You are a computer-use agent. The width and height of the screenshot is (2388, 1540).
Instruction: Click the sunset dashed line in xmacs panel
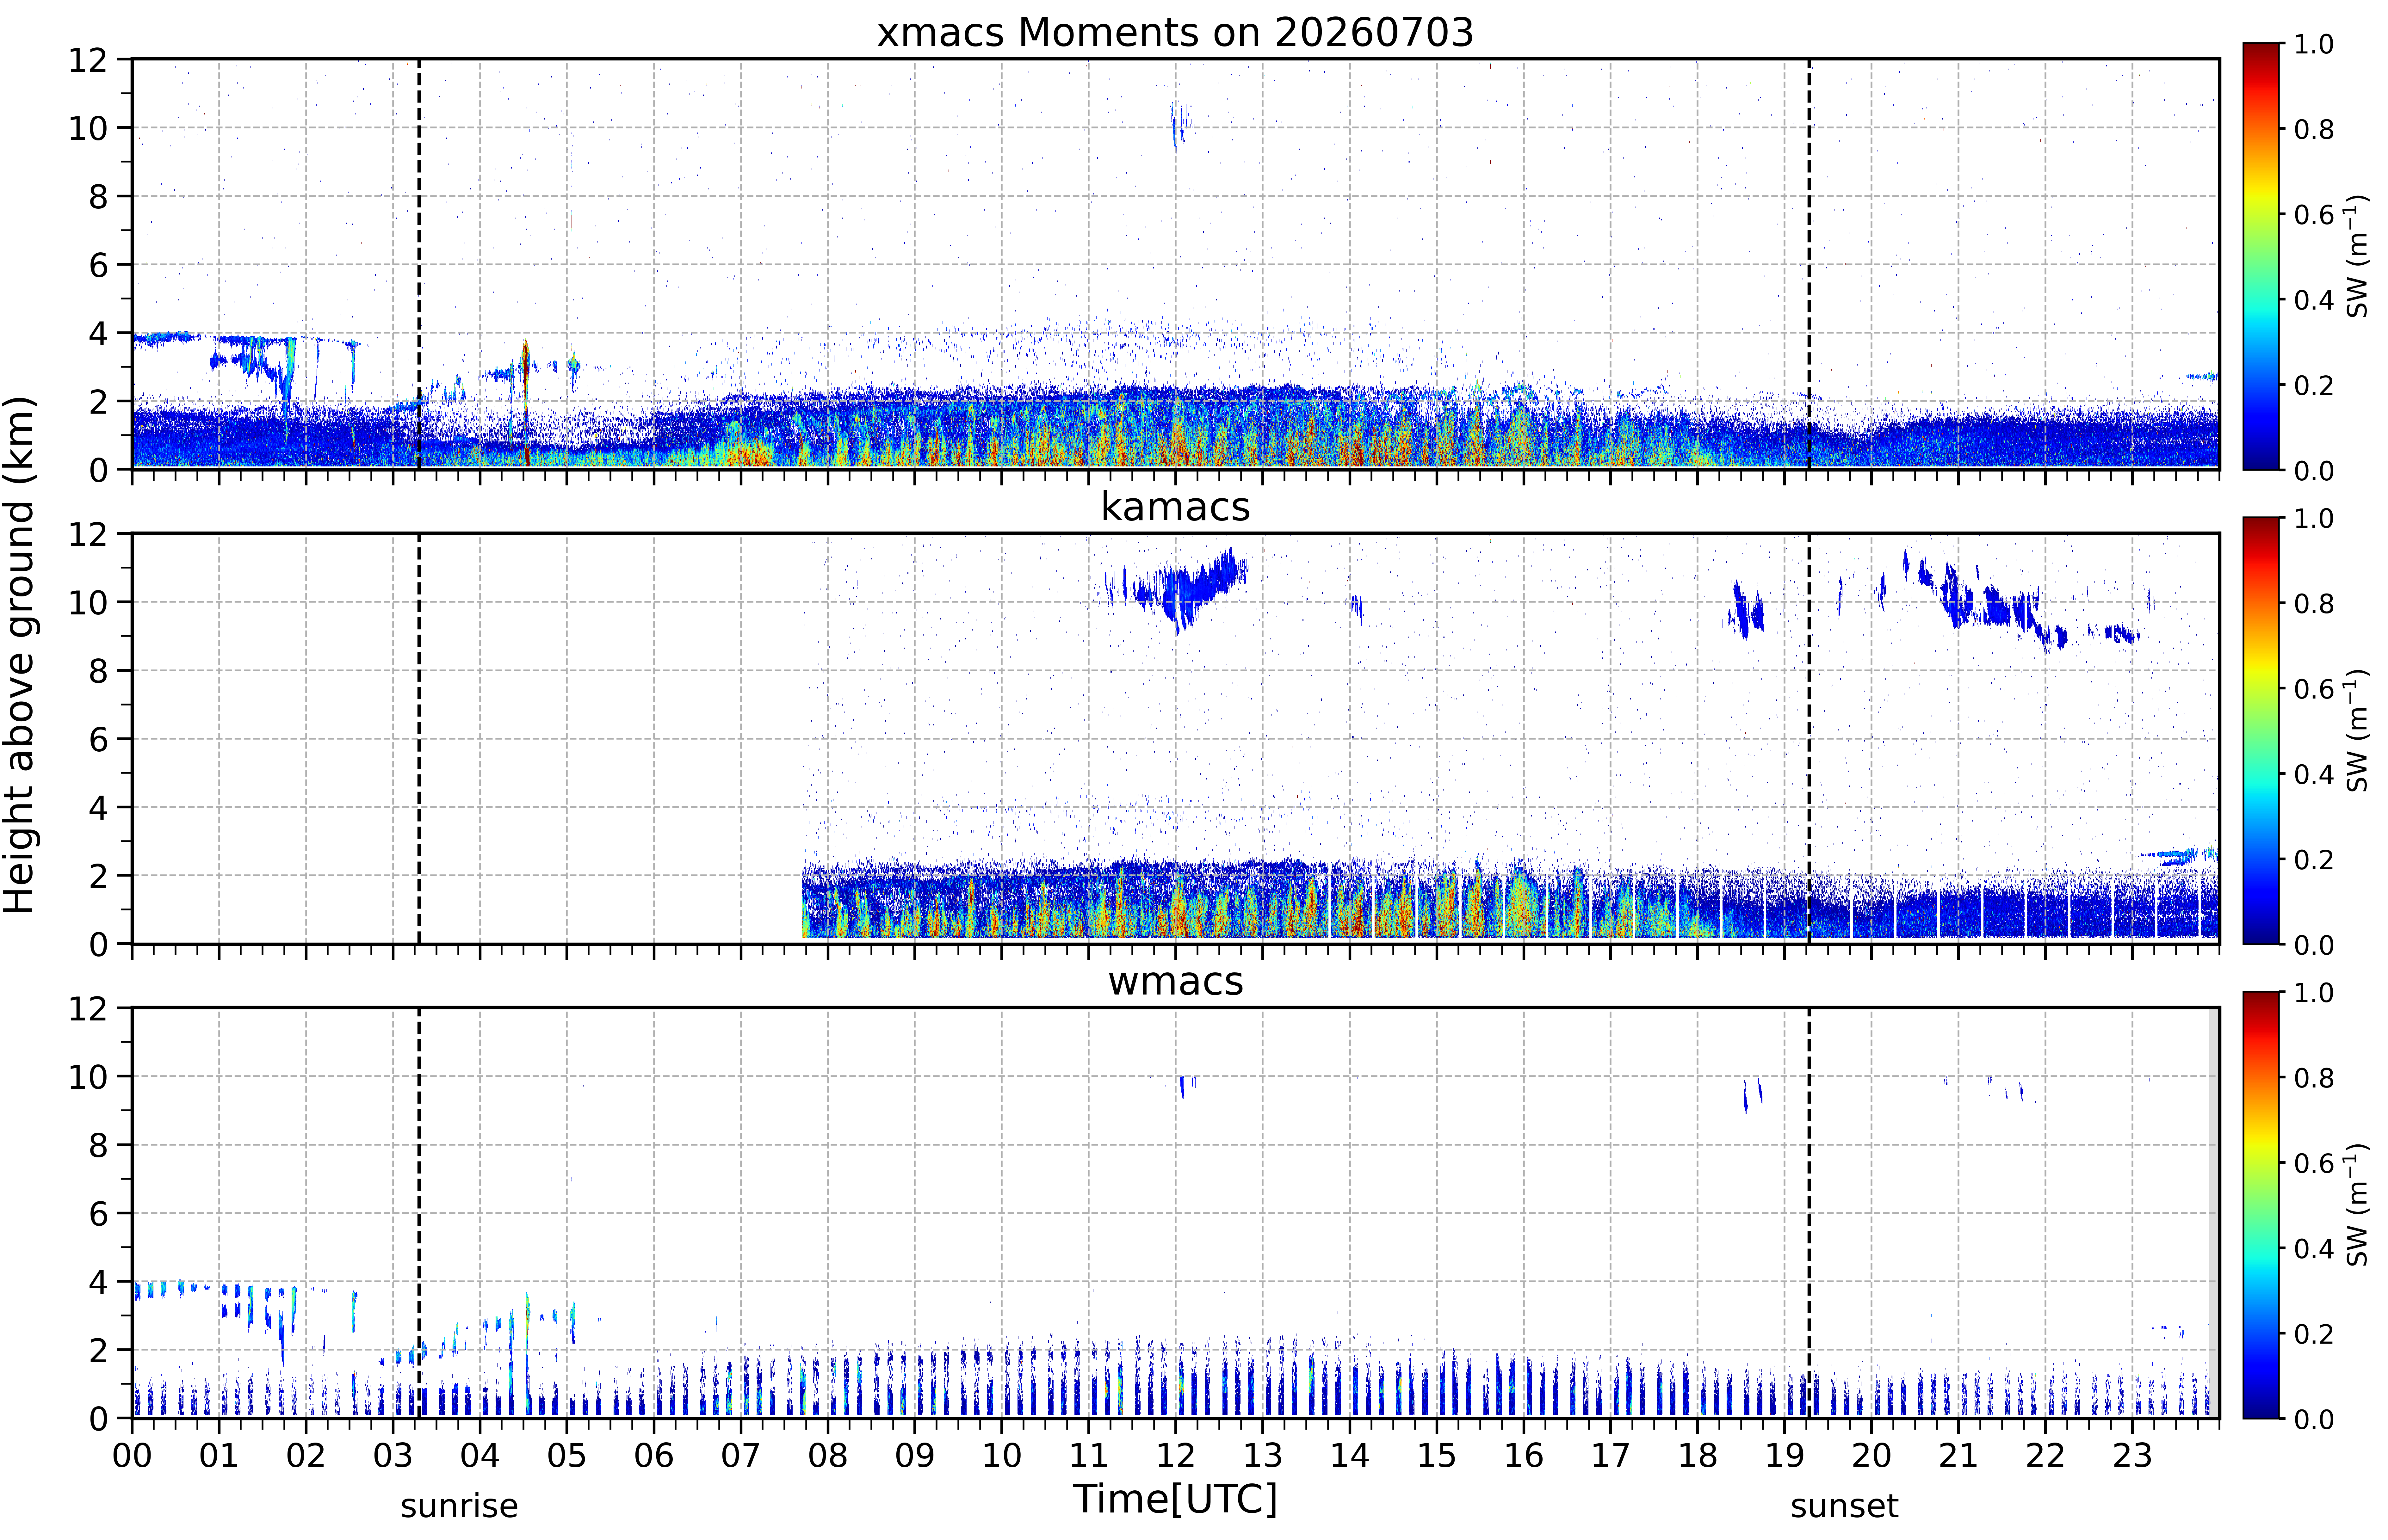1809,264
